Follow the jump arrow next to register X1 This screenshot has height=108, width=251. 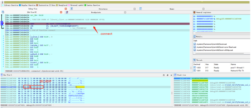(214, 19)
